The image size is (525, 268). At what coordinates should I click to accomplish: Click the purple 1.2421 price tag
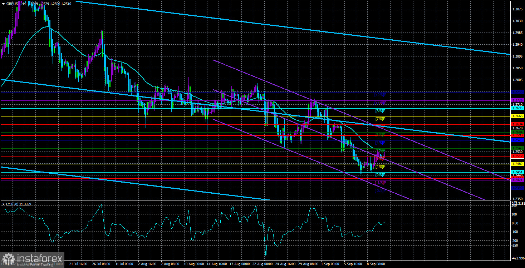coord(517,180)
